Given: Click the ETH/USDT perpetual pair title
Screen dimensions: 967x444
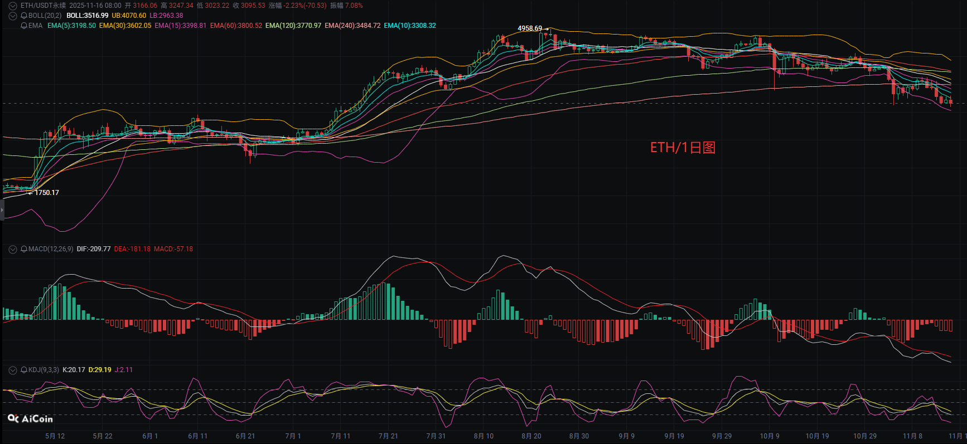Looking at the screenshot, I should [43, 6].
